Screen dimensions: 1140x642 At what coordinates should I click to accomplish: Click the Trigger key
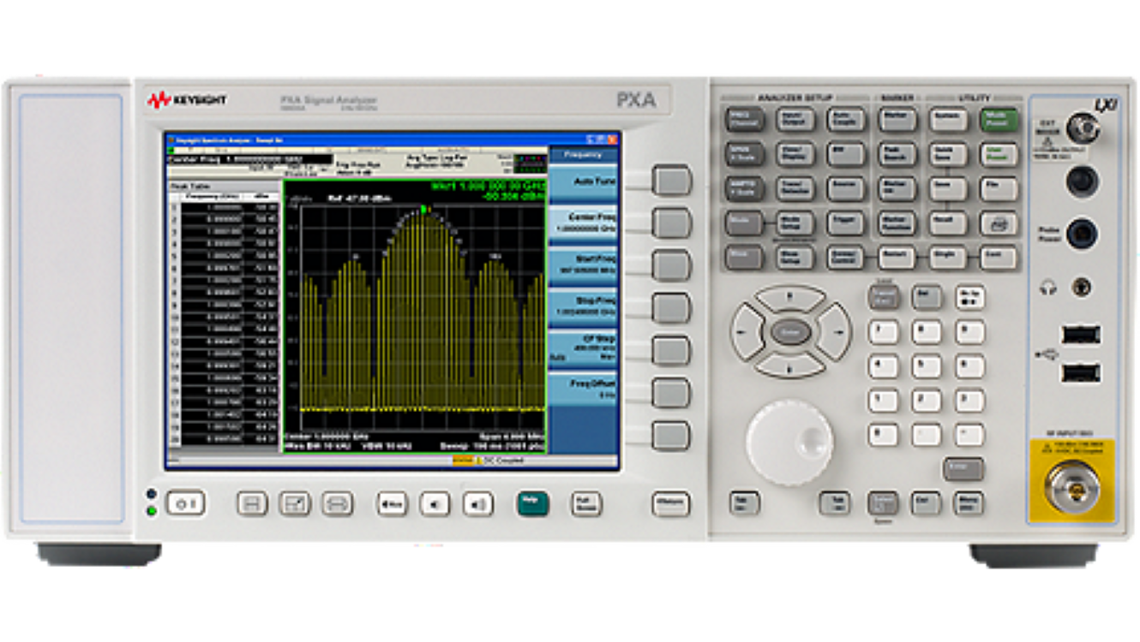(x=846, y=223)
